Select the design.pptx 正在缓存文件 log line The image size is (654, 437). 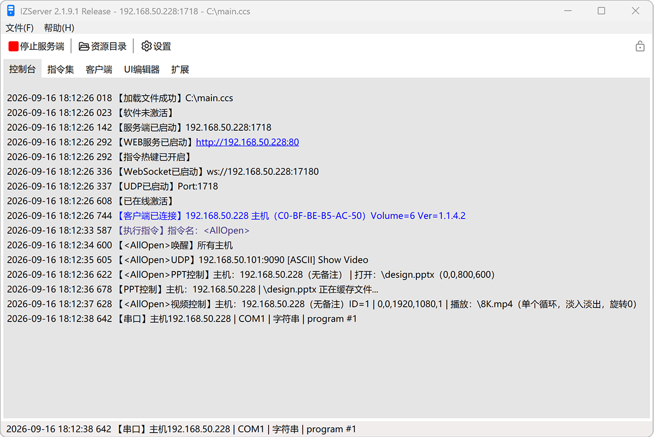tap(192, 289)
